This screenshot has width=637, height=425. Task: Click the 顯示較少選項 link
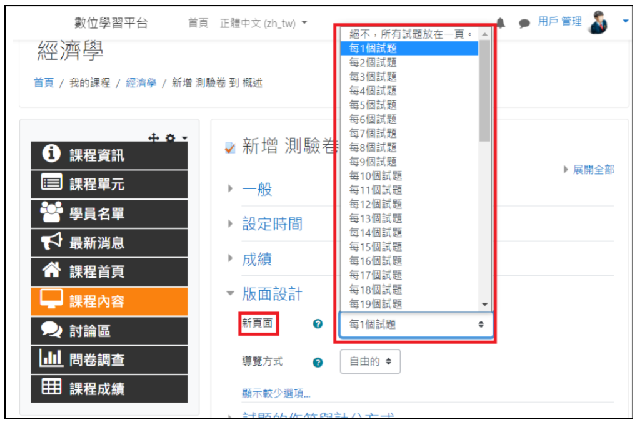tap(276, 393)
